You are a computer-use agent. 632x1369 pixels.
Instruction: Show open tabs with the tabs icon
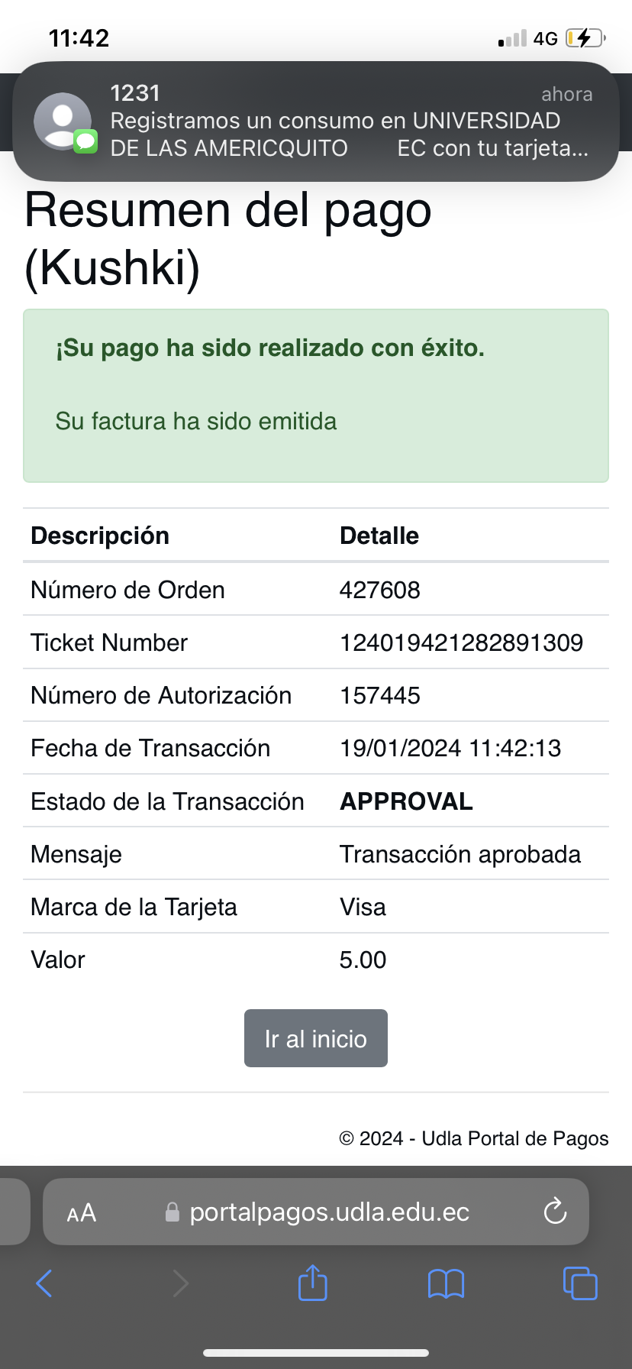[580, 1283]
